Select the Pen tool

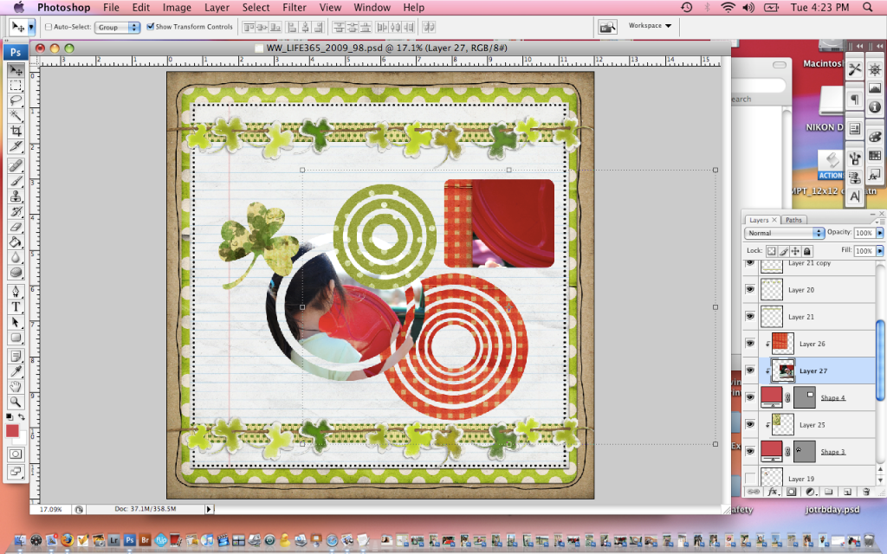[16, 292]
